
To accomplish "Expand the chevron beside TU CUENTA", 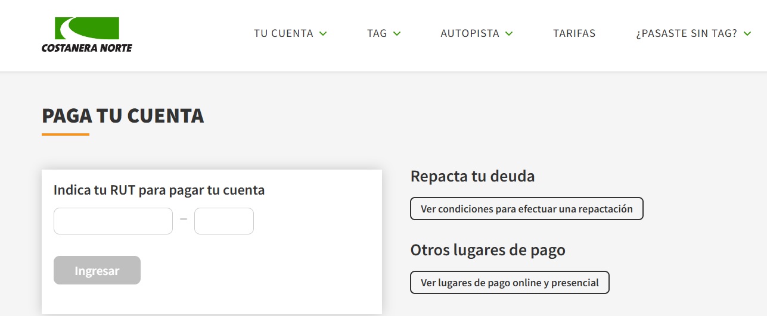I will 323,34.
